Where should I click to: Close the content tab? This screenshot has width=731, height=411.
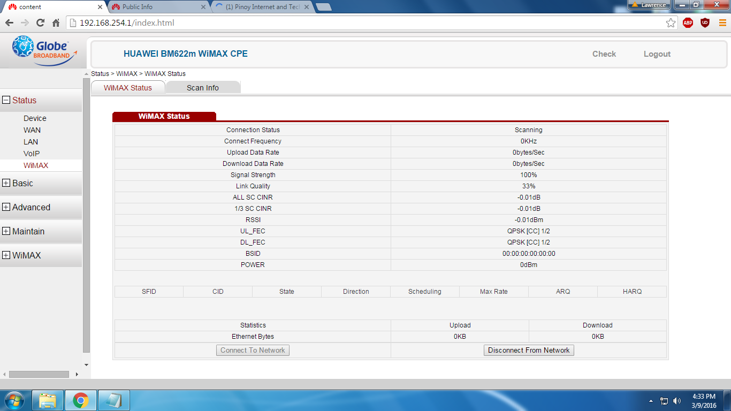[100, 7]
